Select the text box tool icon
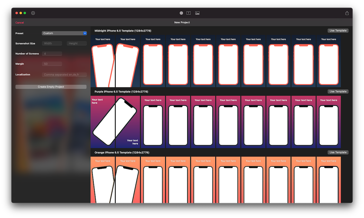This screenshot has width=364, height=218. (x=189, y=13)
